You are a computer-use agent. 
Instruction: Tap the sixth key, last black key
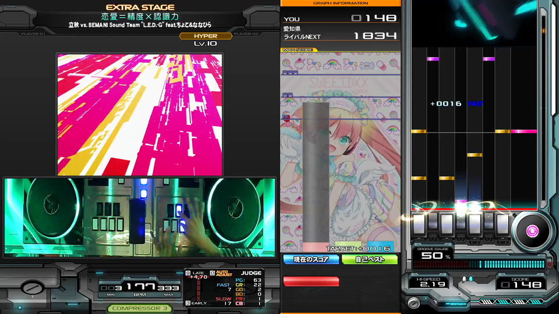(x=489, y=222)
